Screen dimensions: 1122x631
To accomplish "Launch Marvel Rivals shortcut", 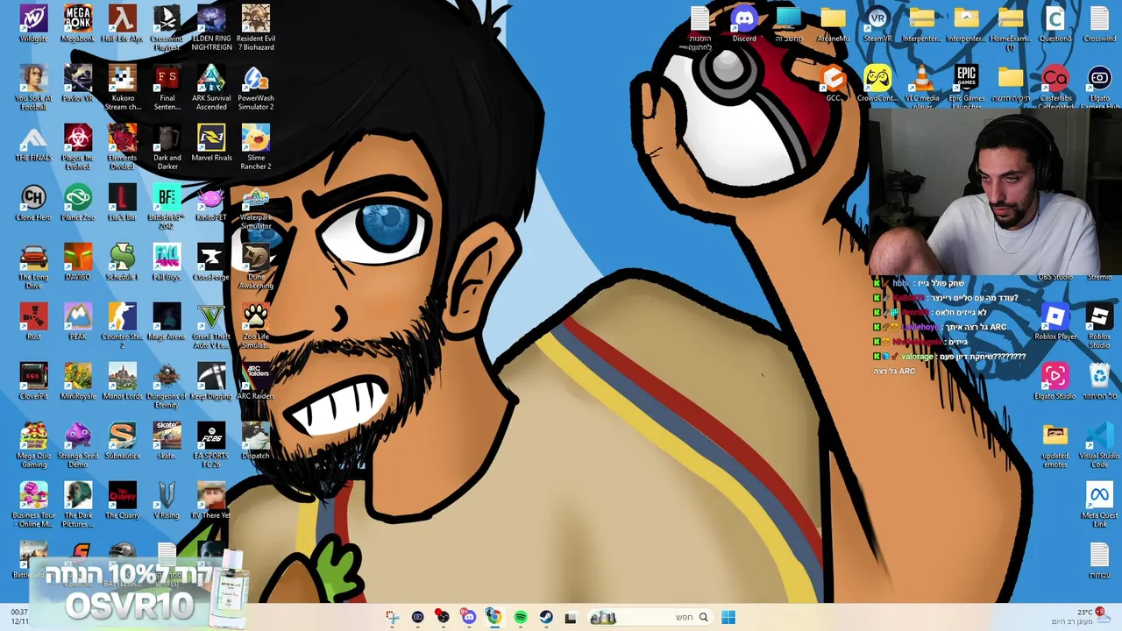I will coord(211,143).
